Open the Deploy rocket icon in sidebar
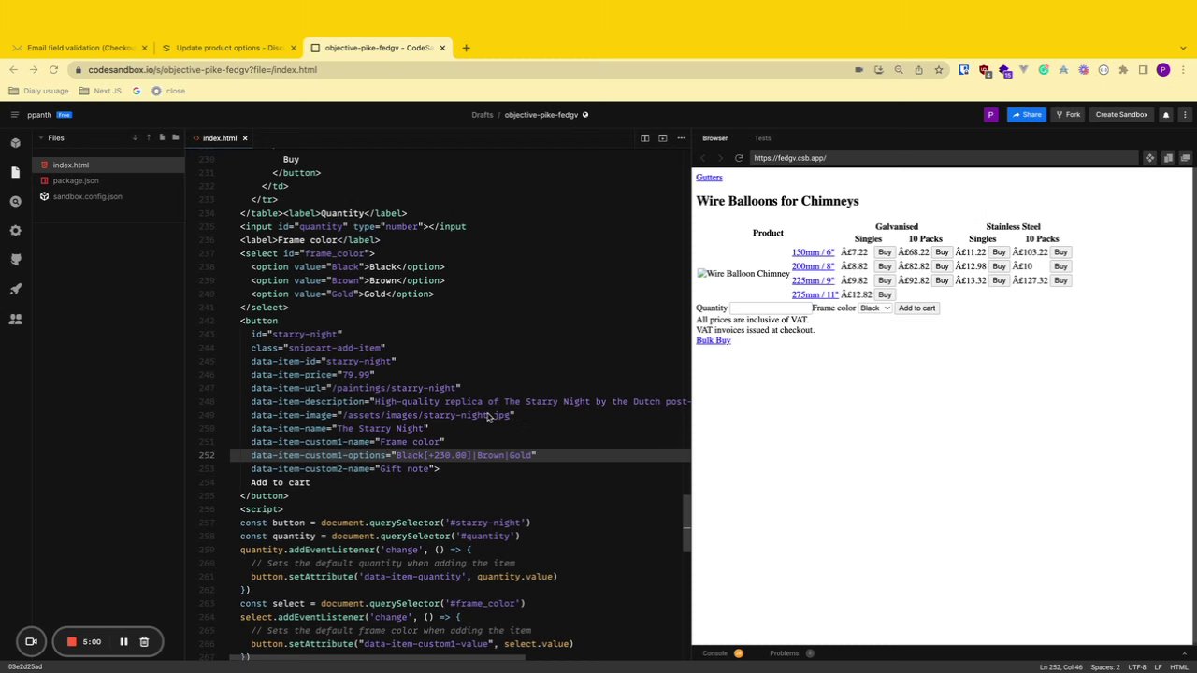This screenshot has height=673, width=1197. click(15, 289)
